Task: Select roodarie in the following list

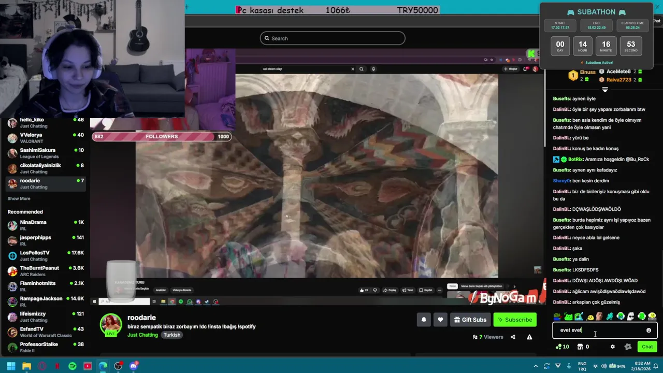Action: (x=46, y=183)
